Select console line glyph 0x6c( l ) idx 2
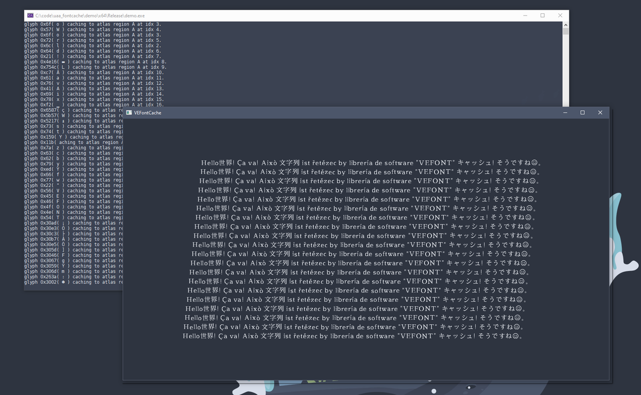This screenshot has width=641, height=395. click(x=92, y=45)
